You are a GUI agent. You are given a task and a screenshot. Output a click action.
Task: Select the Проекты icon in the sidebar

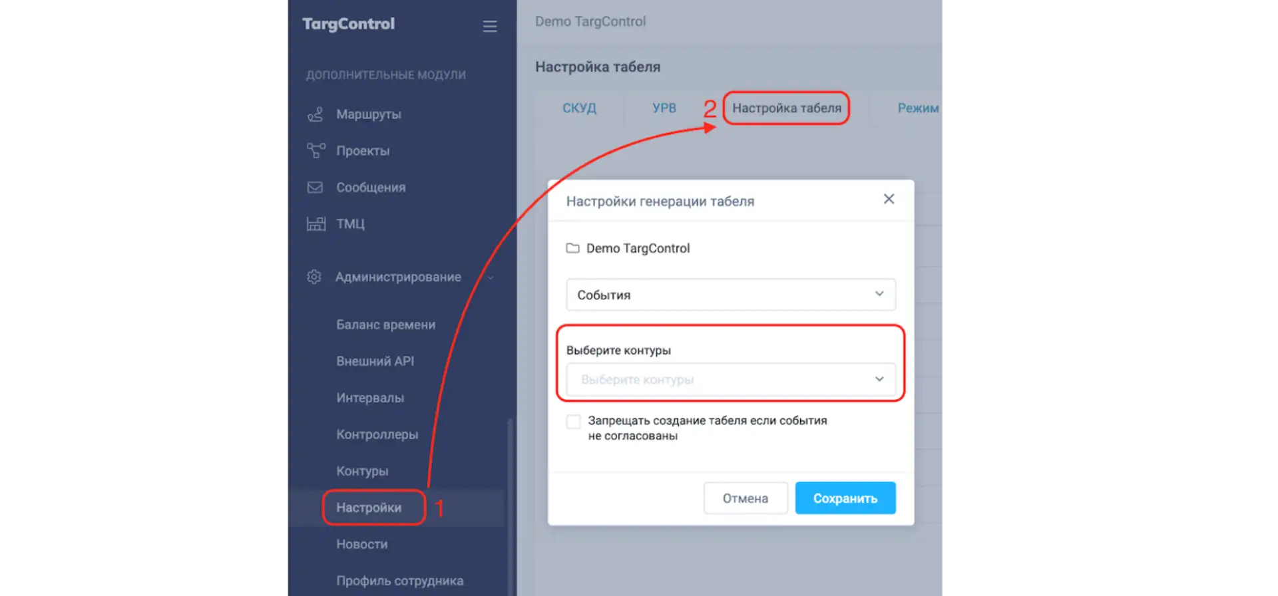(316, 150)
